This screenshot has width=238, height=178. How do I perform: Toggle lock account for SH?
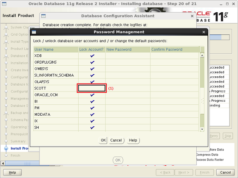92,128
